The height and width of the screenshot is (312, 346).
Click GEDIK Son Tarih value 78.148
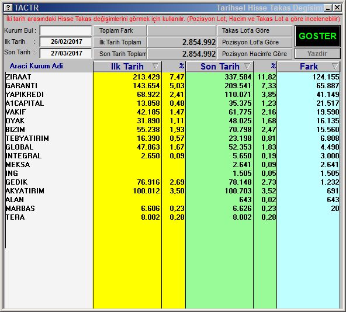click(240, 182)
